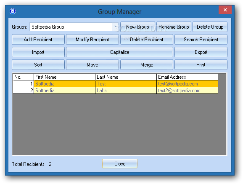Click the No. column header
Image resolution: width=243 pixels, height=184 pixels.
24,77
